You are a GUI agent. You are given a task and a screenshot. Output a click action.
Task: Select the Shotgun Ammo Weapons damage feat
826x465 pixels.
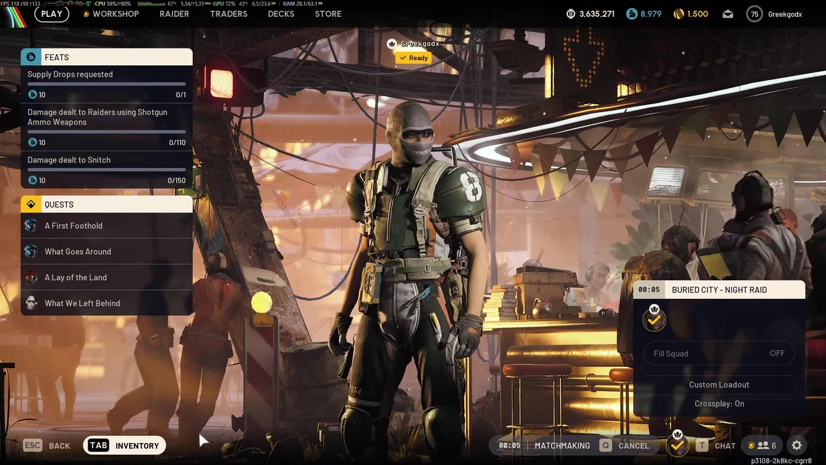106,127
